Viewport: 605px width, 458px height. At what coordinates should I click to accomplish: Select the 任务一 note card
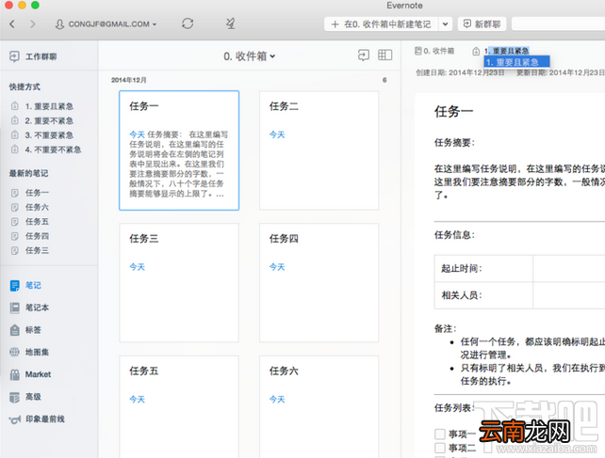(179, 150)
